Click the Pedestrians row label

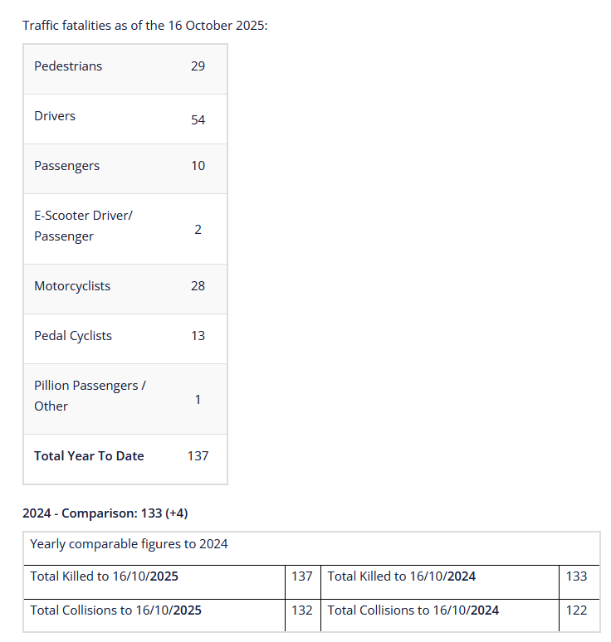point(68,66)
